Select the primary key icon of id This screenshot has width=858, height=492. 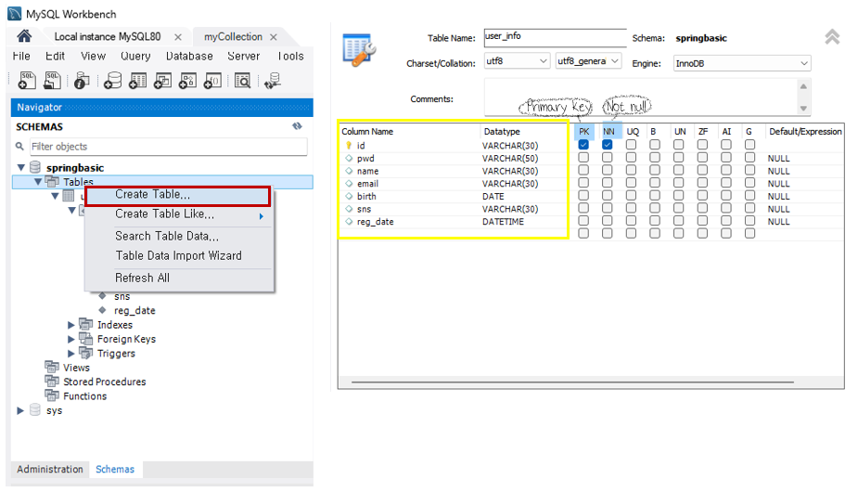tap(349, 145)
